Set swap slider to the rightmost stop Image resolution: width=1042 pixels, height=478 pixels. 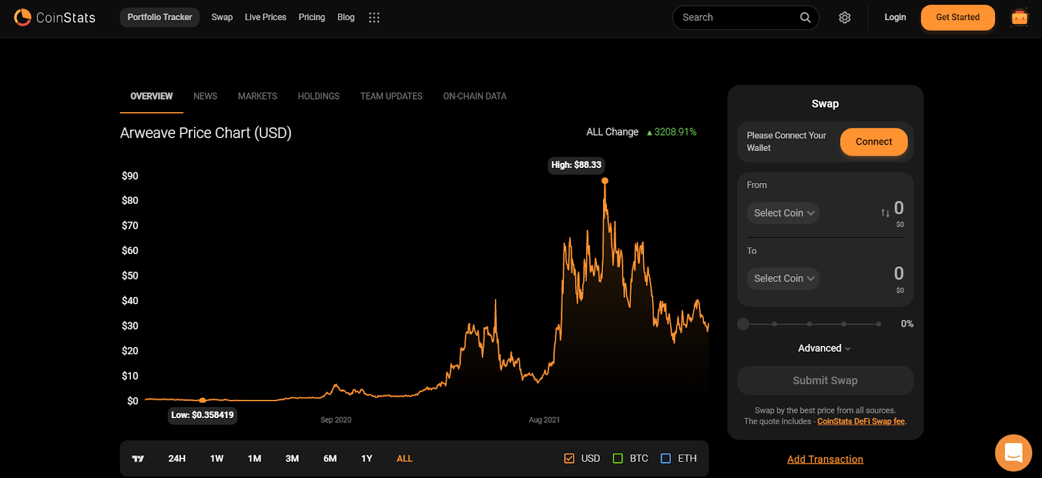click(x=879, y=324)
